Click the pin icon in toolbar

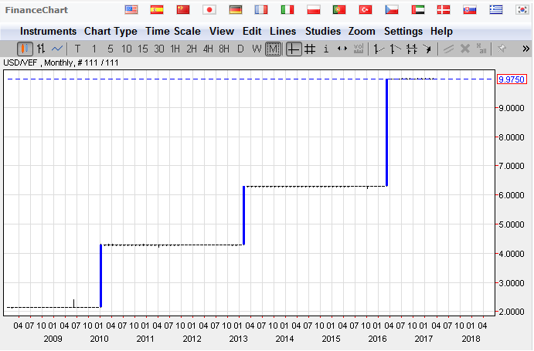(x=502, y=49)
